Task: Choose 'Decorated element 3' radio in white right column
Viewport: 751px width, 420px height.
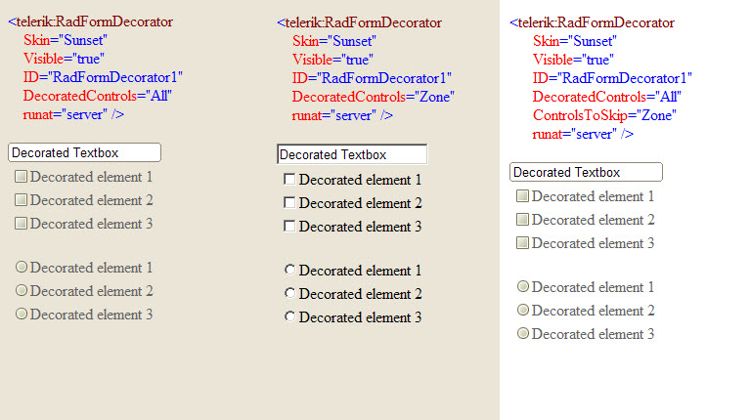Action: click(523, 333)
